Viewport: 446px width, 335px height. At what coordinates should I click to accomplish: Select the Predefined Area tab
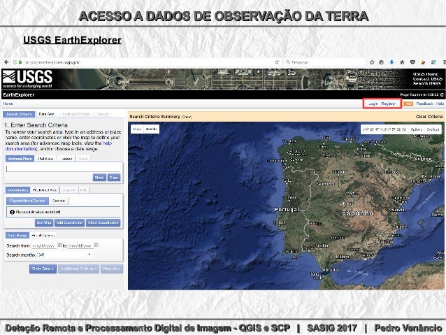pyautogui.click(x=45, y=190)
